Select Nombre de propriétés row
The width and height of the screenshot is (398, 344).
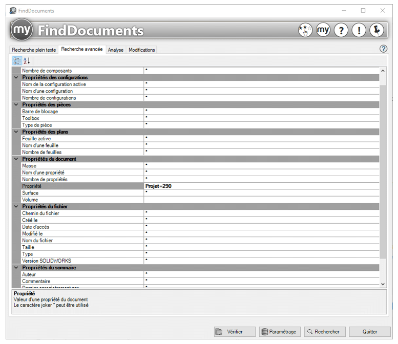pos(200,179)
